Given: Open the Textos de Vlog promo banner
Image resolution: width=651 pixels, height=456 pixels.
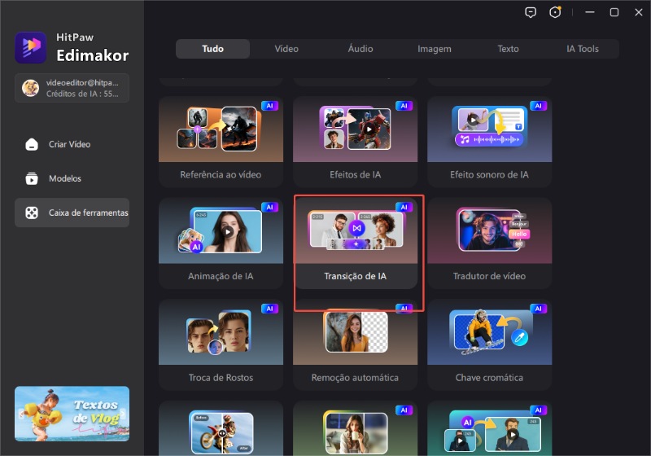Looking at the screenshot, I should click(72, 414).
